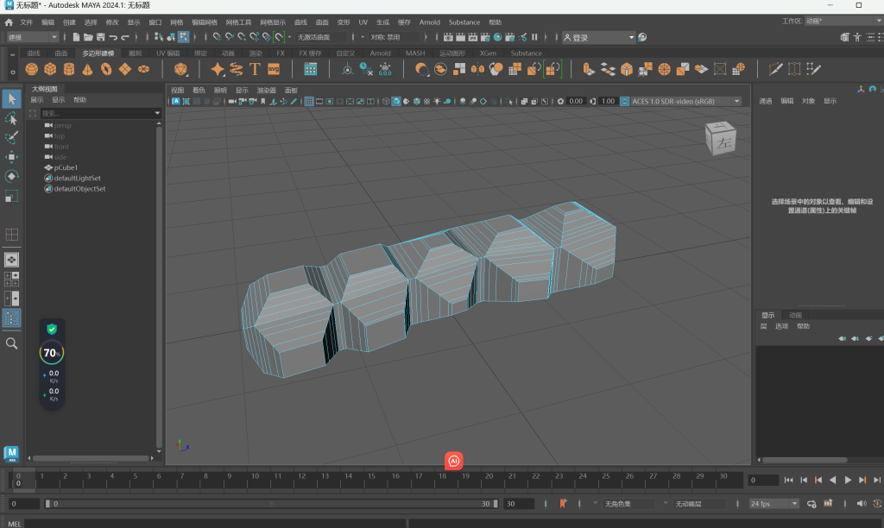Create a polygon disc from the shelf
Viewport: 884px width, 528px height.
click(144, 69)
